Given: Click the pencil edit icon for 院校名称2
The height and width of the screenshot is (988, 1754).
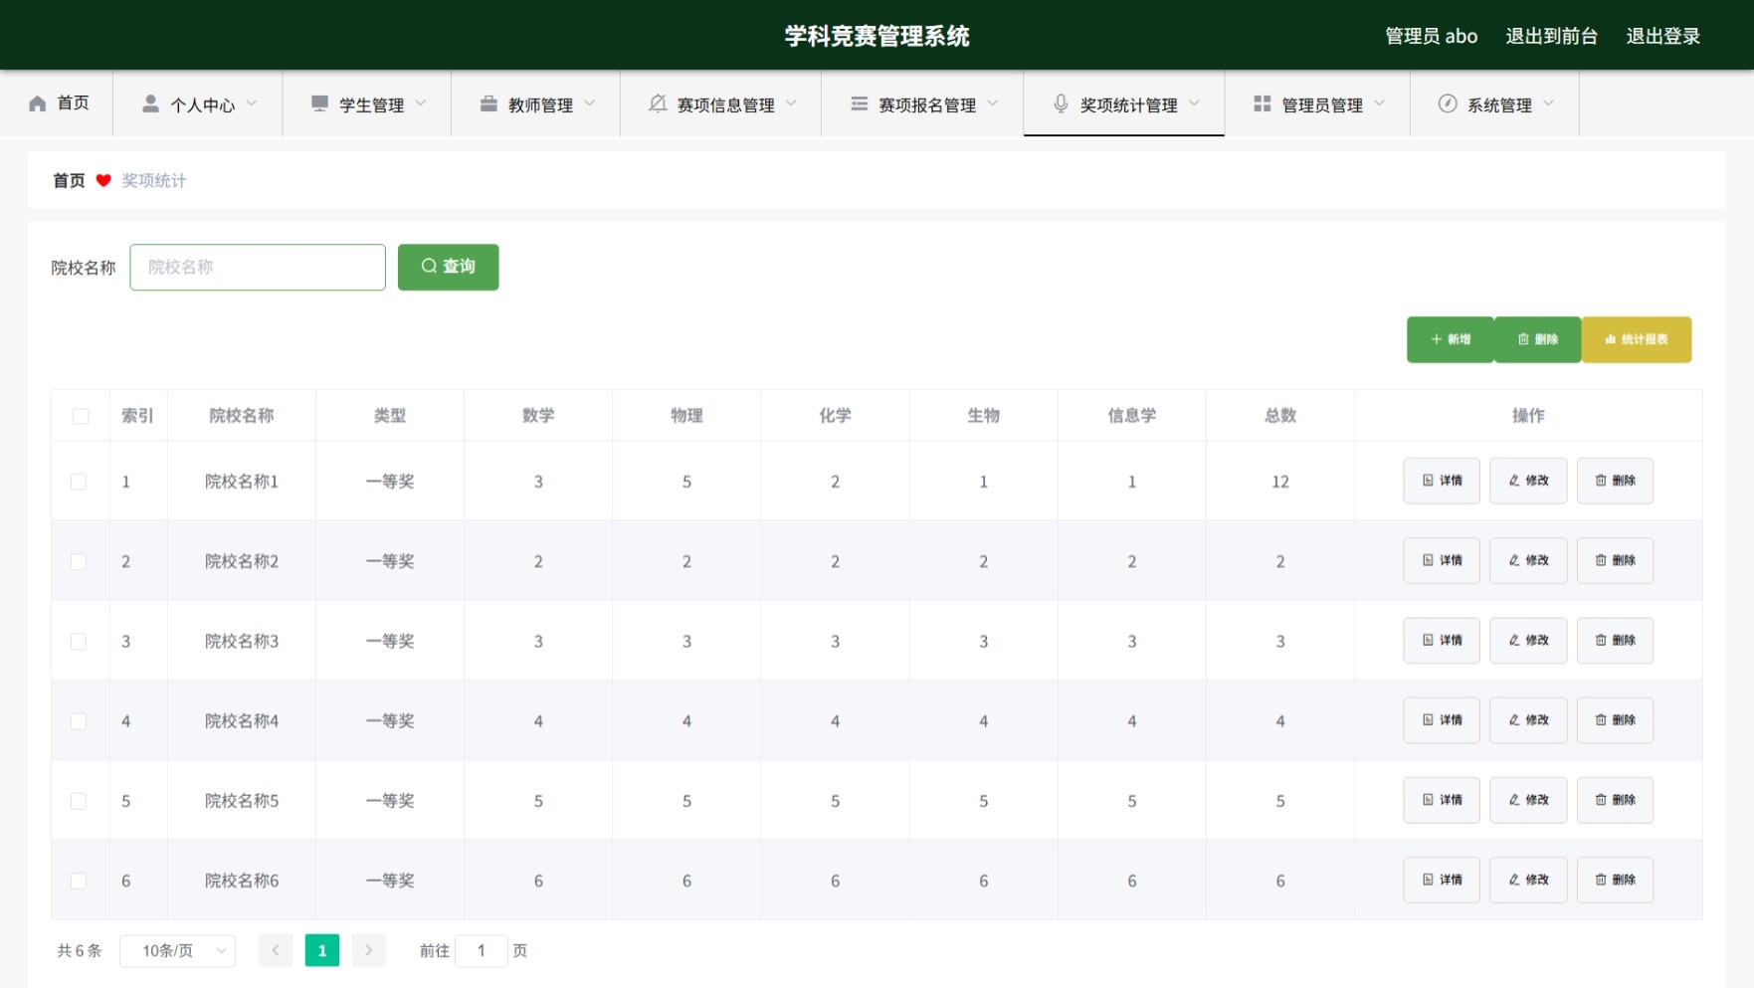Looking at the screenshot, I should tap(1514, 560).
